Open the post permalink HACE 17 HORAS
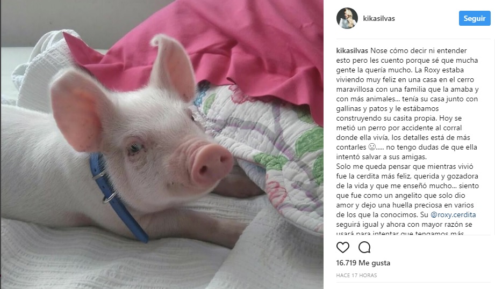The height and width of the screenshot is (289, 495). point(356,276)
